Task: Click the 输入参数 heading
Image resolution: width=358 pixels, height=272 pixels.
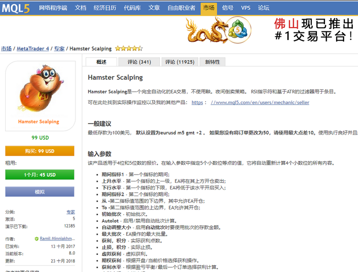Action: (x=100, y=154)
